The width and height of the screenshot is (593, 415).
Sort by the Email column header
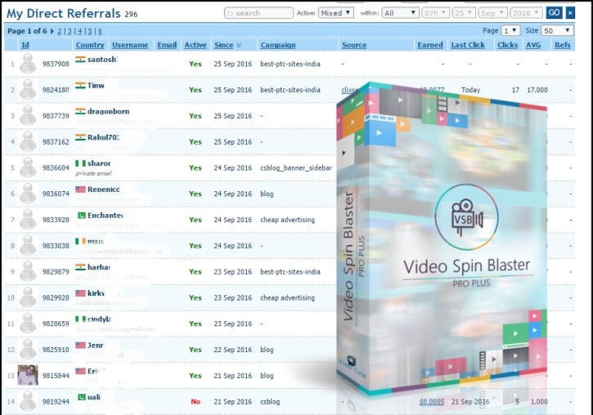click(x=167, y=45)
